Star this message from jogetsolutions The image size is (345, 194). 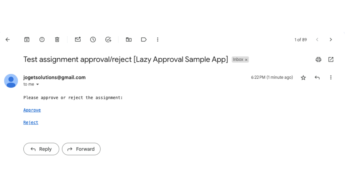[x=303, y=78]
